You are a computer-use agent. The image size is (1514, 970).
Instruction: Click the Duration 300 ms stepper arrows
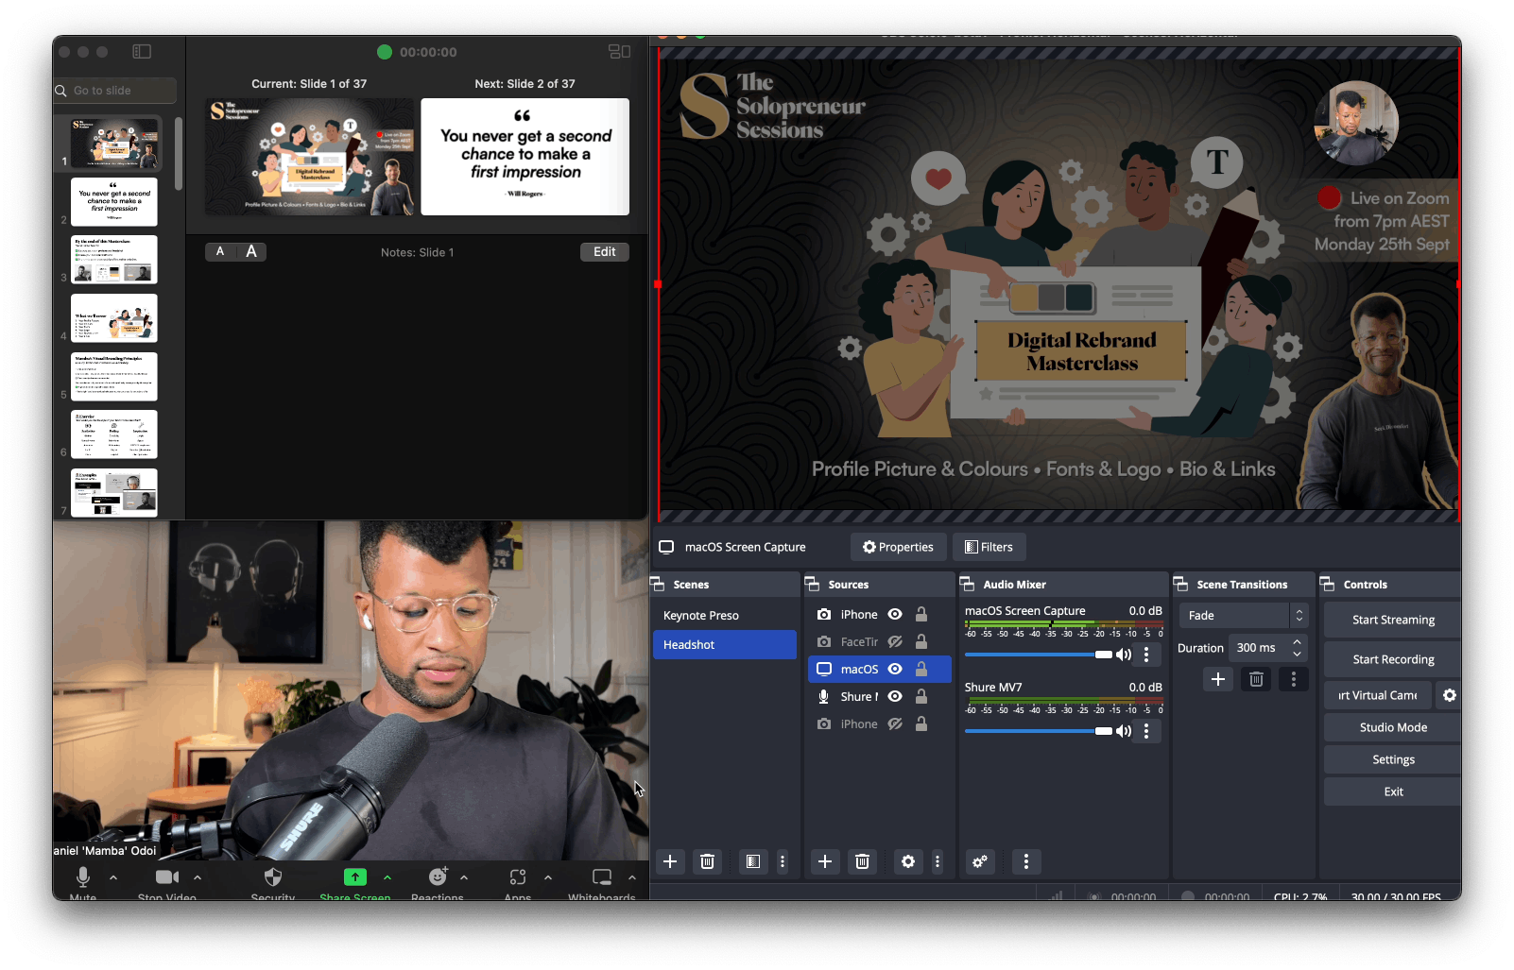1297,648
